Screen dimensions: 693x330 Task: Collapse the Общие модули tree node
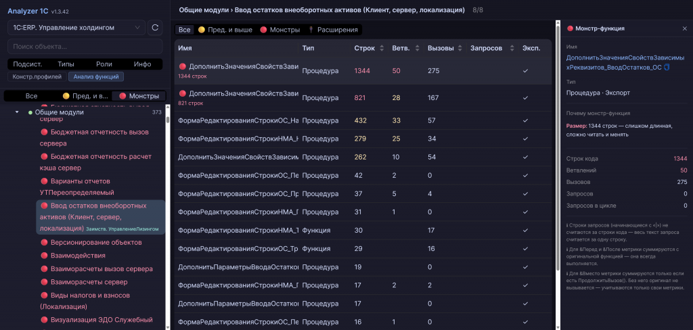pyautogui.click(x=17, y=112)
